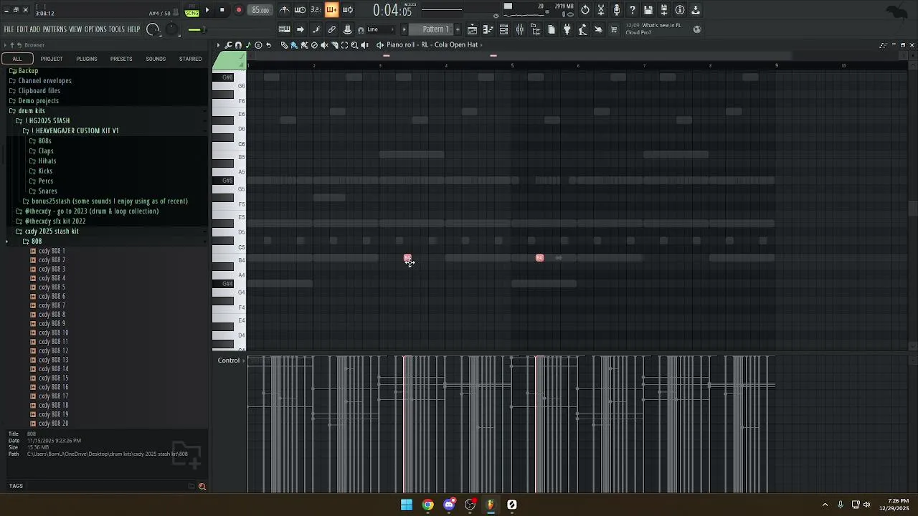Image resolution: width=918 pixels, height=516 pixels.
Task: Preview the cxdy 808 20 sample
Action: 49,424
